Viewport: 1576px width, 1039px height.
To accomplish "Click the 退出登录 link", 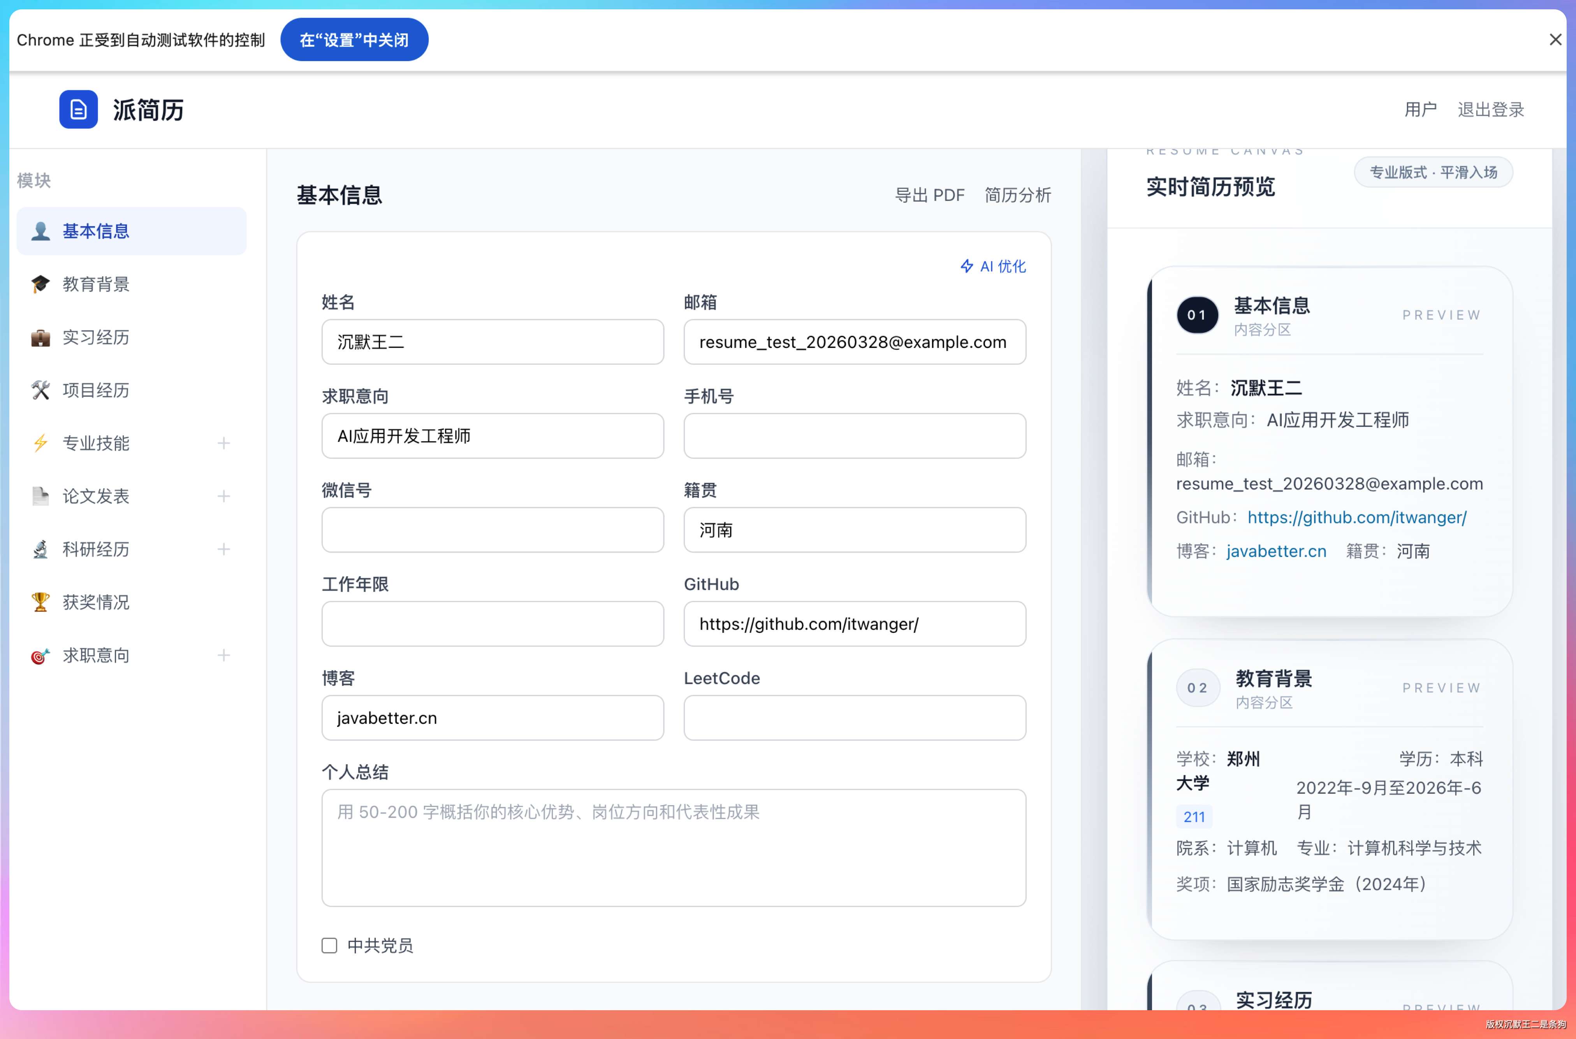I will (1490, 109).
